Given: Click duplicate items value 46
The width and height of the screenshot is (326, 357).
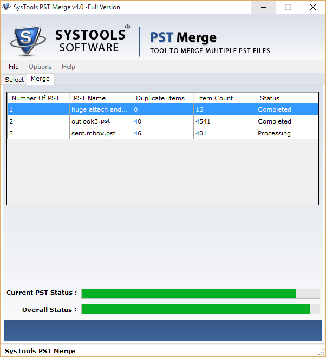Looking at the screenshot, I should click(162, 133).
